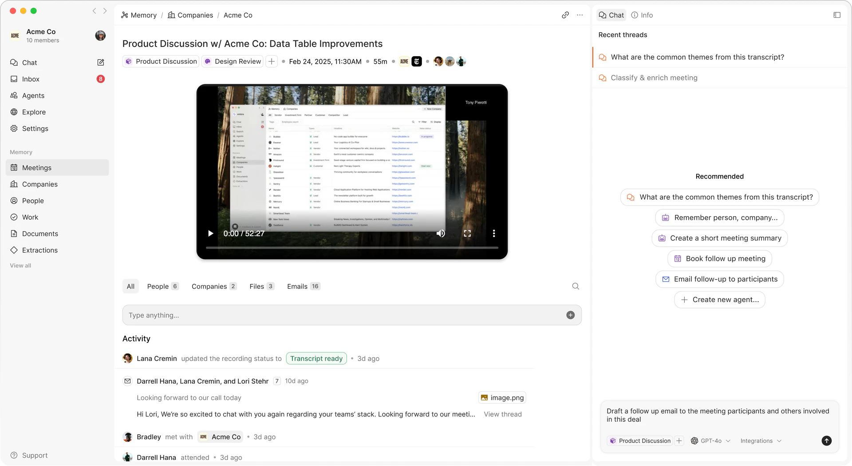The height and width of the screenshot is (466, 852).
Task: Click the View thread link in Activity
Action: (502, 414)
